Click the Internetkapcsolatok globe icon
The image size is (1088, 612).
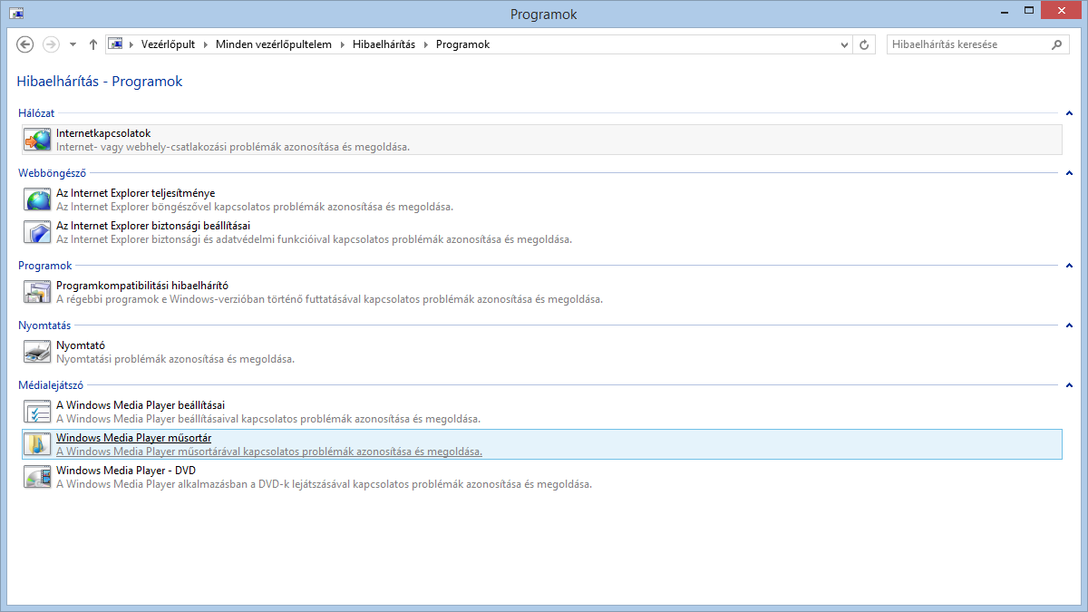coord(37,140)
